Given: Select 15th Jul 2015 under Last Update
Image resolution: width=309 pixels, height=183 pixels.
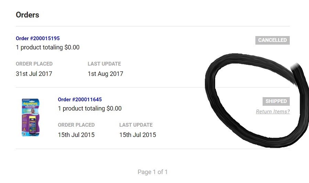Looking at the screenshot, I should [x=137, y=135].
